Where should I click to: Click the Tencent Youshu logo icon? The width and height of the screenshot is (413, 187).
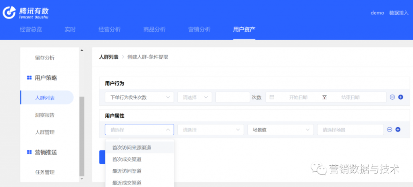[9, 12]
